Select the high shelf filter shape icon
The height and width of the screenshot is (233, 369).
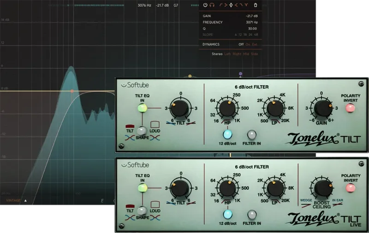click(236, 5)
